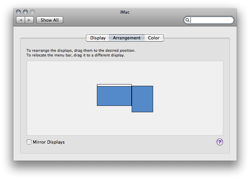Click the disabled zoom window button
Viewport: 250px width, 179px height.
point(32,12)
